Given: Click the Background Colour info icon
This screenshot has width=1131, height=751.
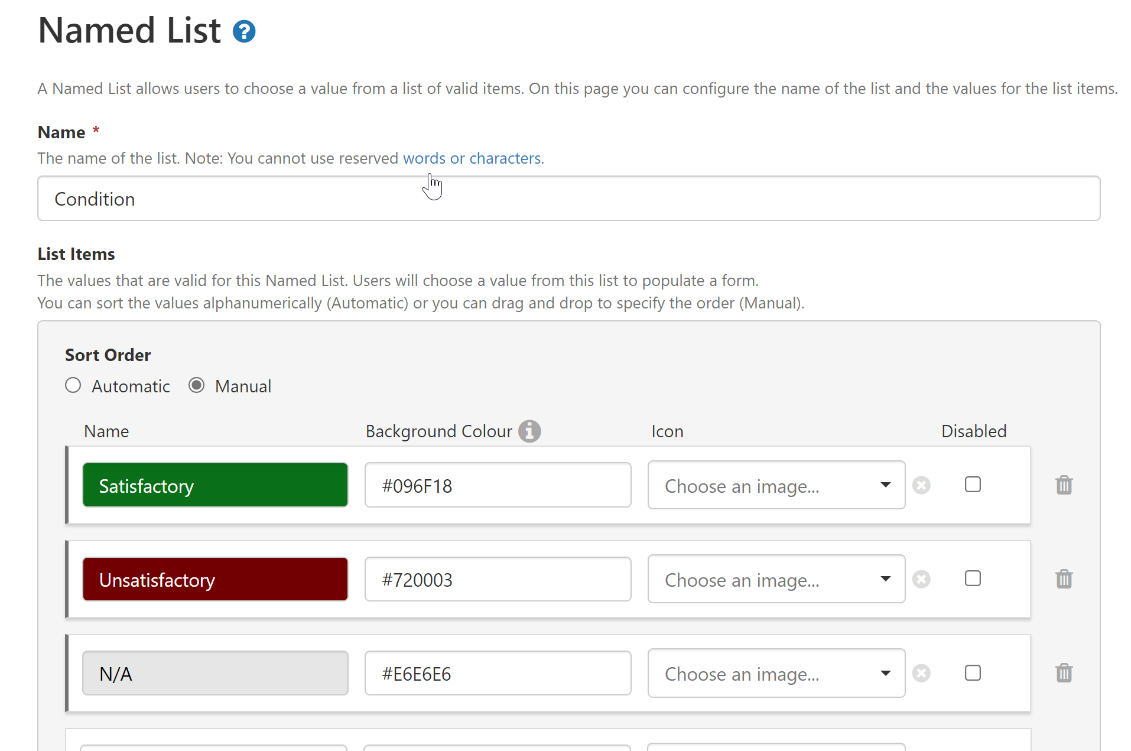Looking at the screenshot, I should [529, 431].
